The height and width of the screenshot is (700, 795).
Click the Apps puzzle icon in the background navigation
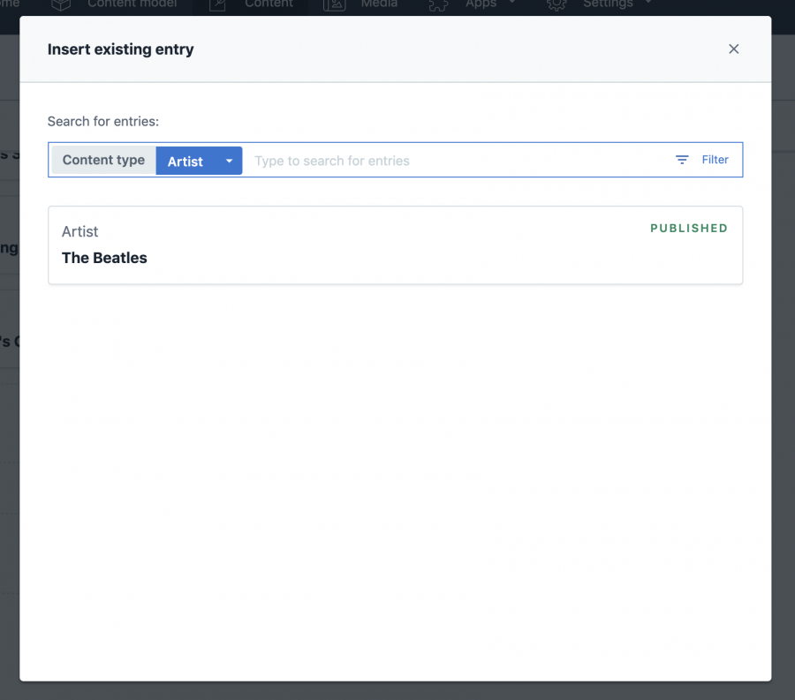(x=438, y=4)
